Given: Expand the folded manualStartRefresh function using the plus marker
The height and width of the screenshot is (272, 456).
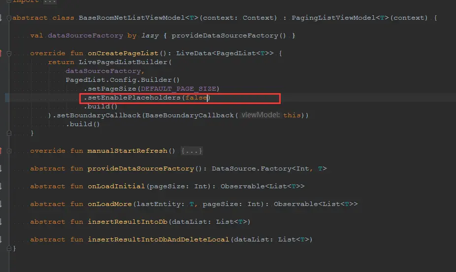Looking at the screenshot, I should tap(9, 151).
